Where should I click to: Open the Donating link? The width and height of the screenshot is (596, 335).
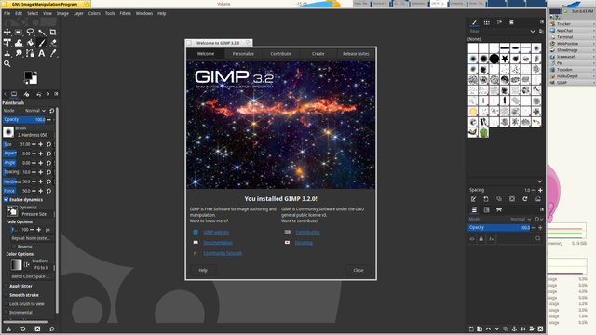(x=304, y=243)
